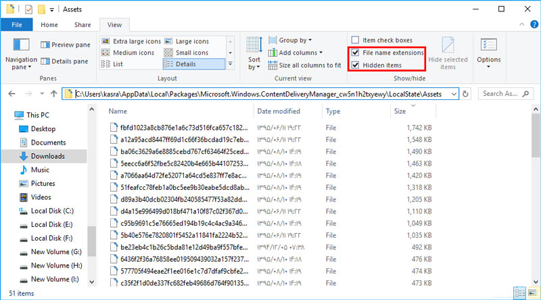Enable Item check boxes option
The width and height of the screenshot is (541, 300).
coord(356,41)
